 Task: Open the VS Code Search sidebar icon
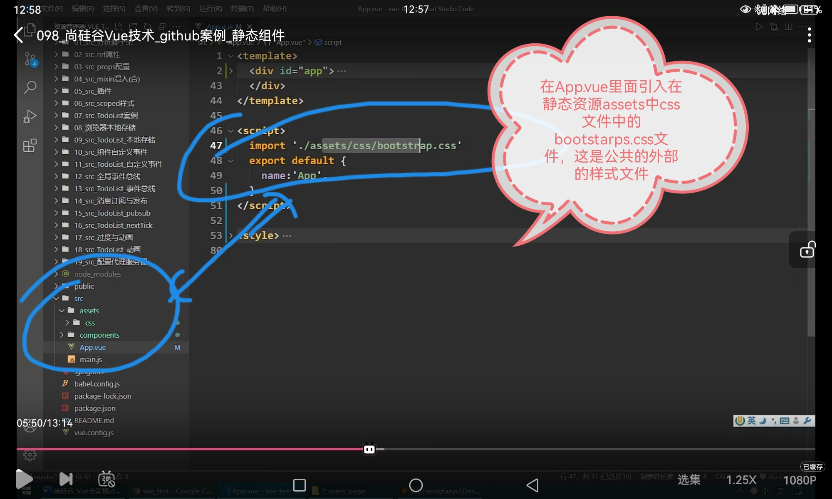(30, 87)
